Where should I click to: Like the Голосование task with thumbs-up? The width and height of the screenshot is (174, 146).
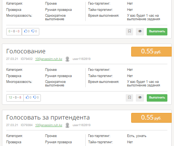[27, 97]
